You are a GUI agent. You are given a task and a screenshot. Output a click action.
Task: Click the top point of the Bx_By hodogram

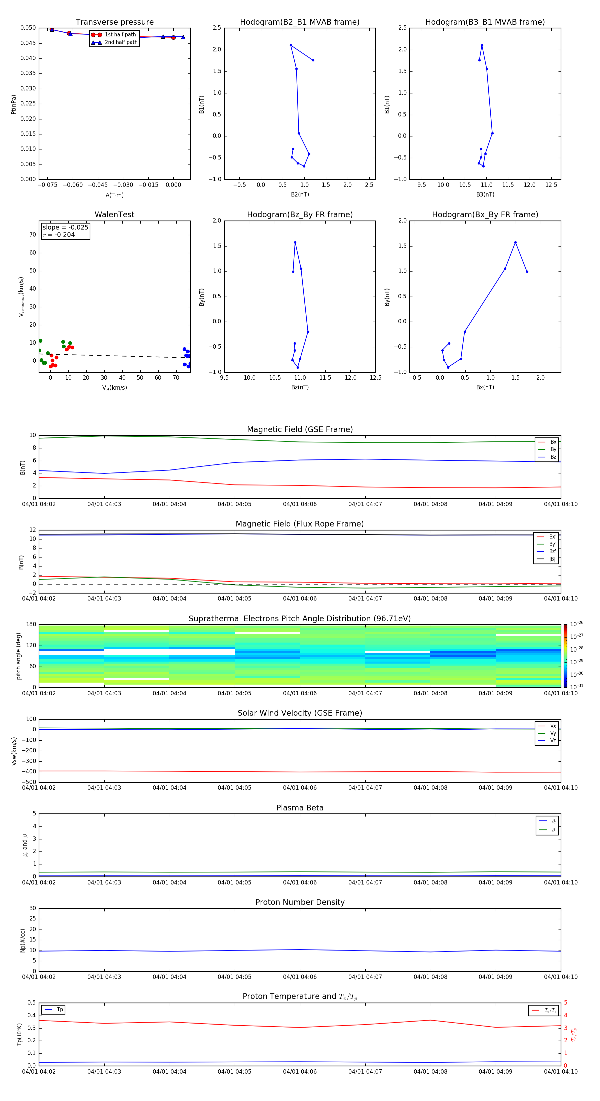tap(515, 242)
